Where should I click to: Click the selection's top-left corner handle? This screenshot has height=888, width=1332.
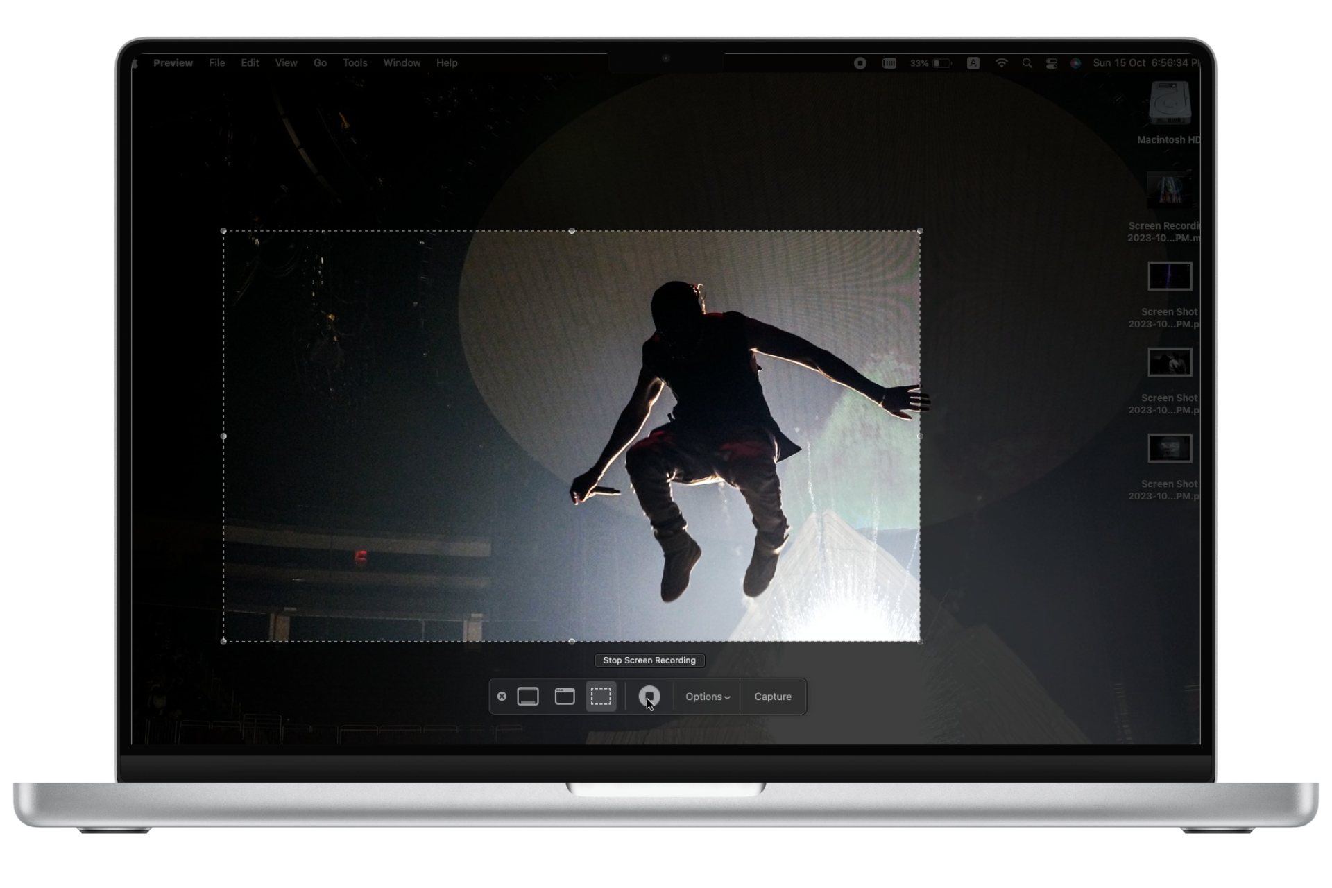point(223,231)
